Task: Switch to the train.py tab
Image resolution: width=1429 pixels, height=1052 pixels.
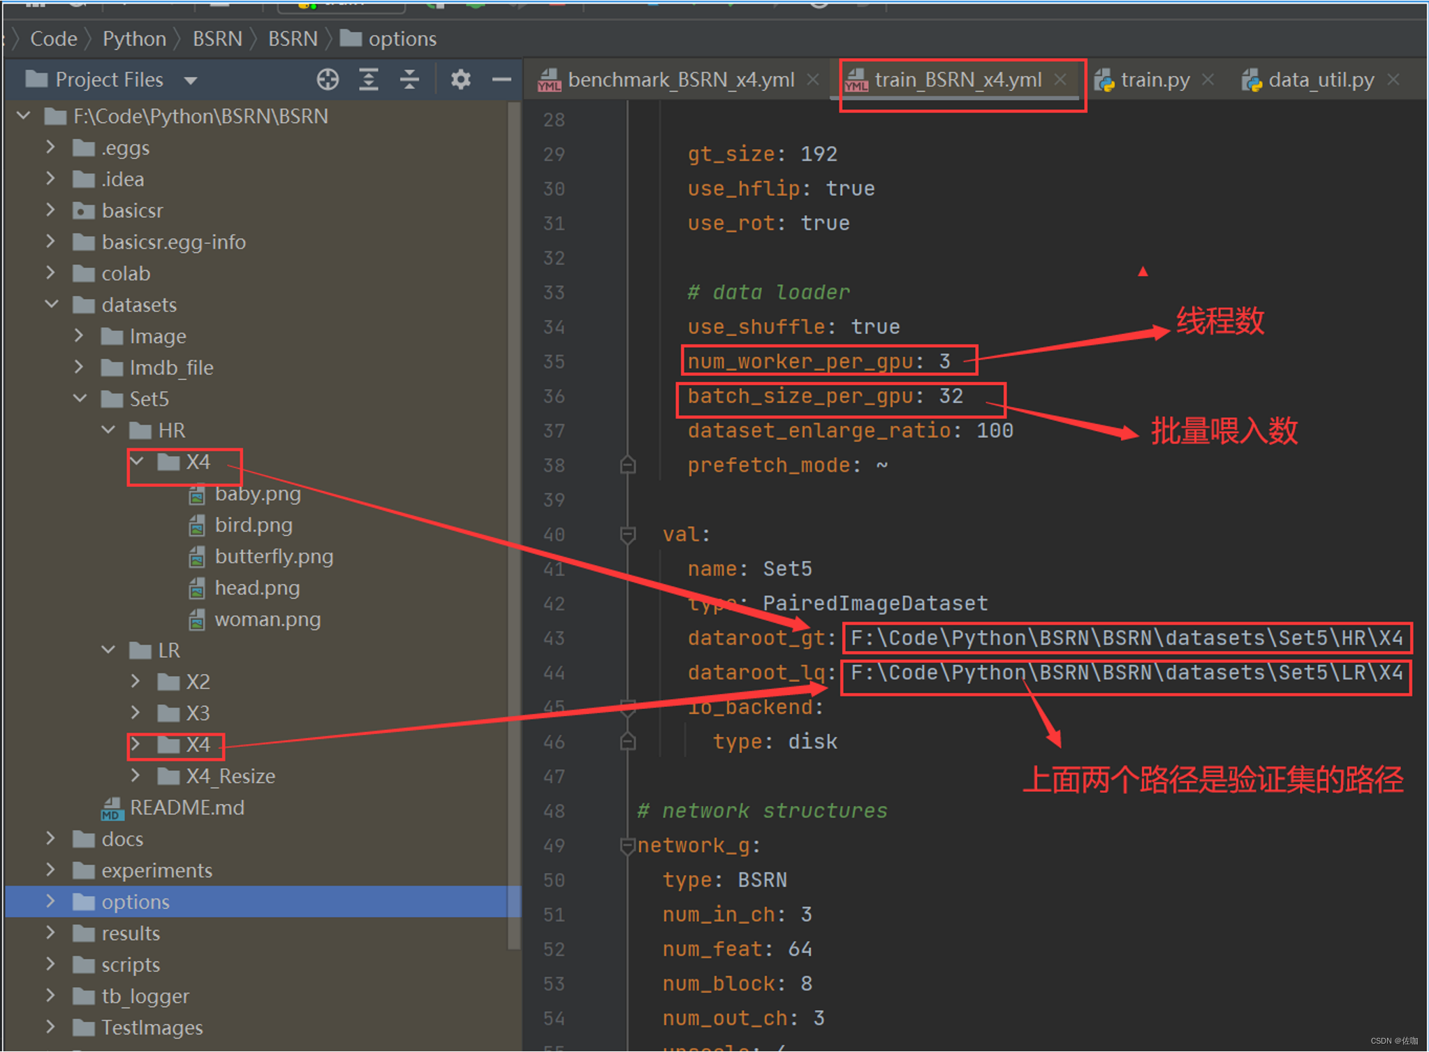Action: [x=1155, y=80]
